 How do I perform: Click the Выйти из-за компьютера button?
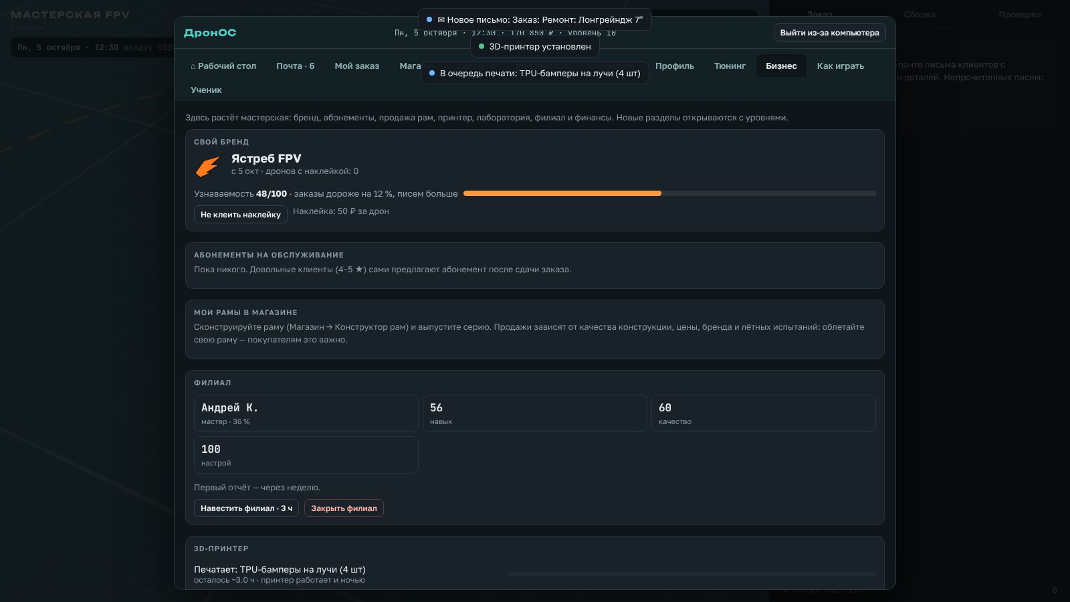[x=830, y=33]
